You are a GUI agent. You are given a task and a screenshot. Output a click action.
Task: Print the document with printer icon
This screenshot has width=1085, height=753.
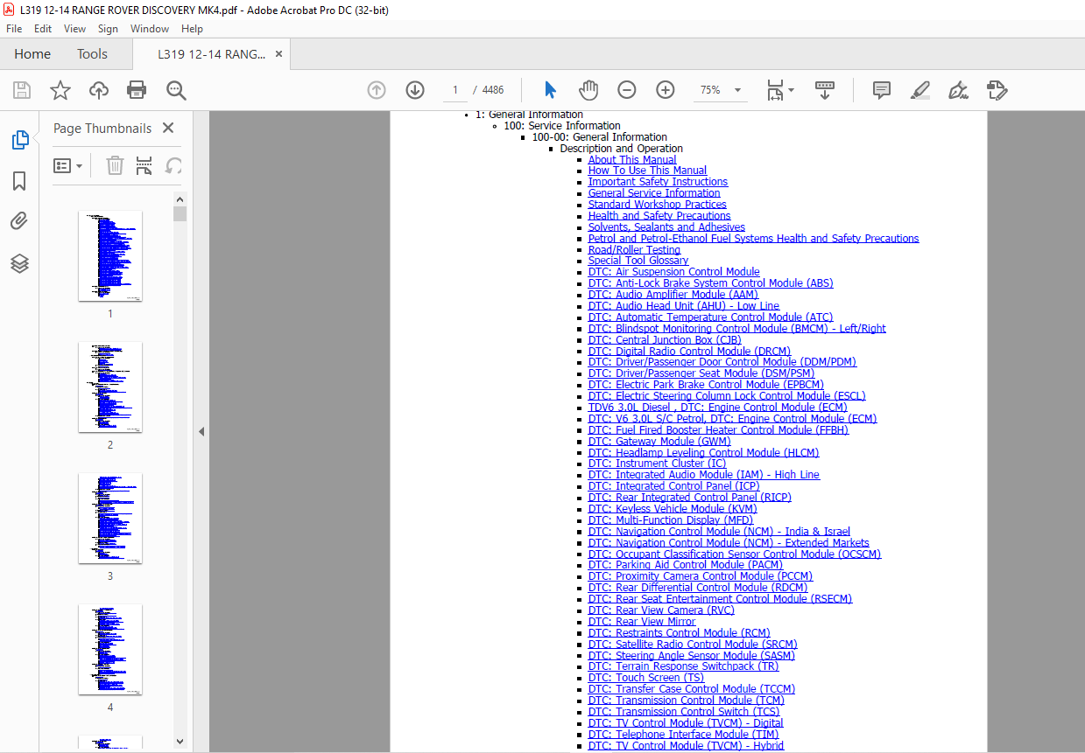(137, 90)
